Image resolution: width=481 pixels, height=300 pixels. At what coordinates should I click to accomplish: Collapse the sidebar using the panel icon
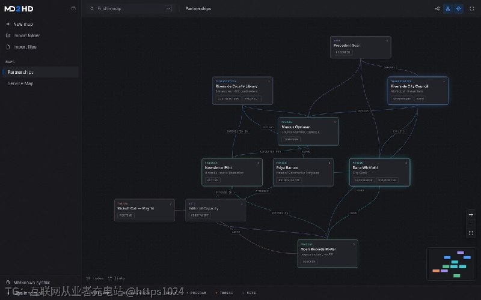[x=73, y=8]
